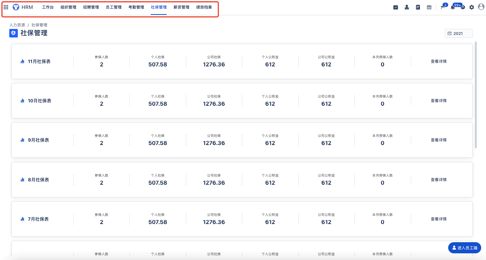Click 参保人数 value 2 in 11月 row
The height and width of the screenshot is (260, 486).
pyautogui.click(x=102, y=65)
